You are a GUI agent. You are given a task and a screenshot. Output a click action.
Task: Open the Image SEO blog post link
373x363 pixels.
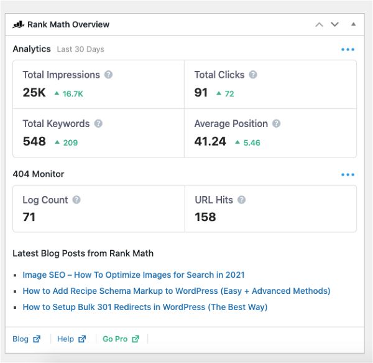[134, 275]
